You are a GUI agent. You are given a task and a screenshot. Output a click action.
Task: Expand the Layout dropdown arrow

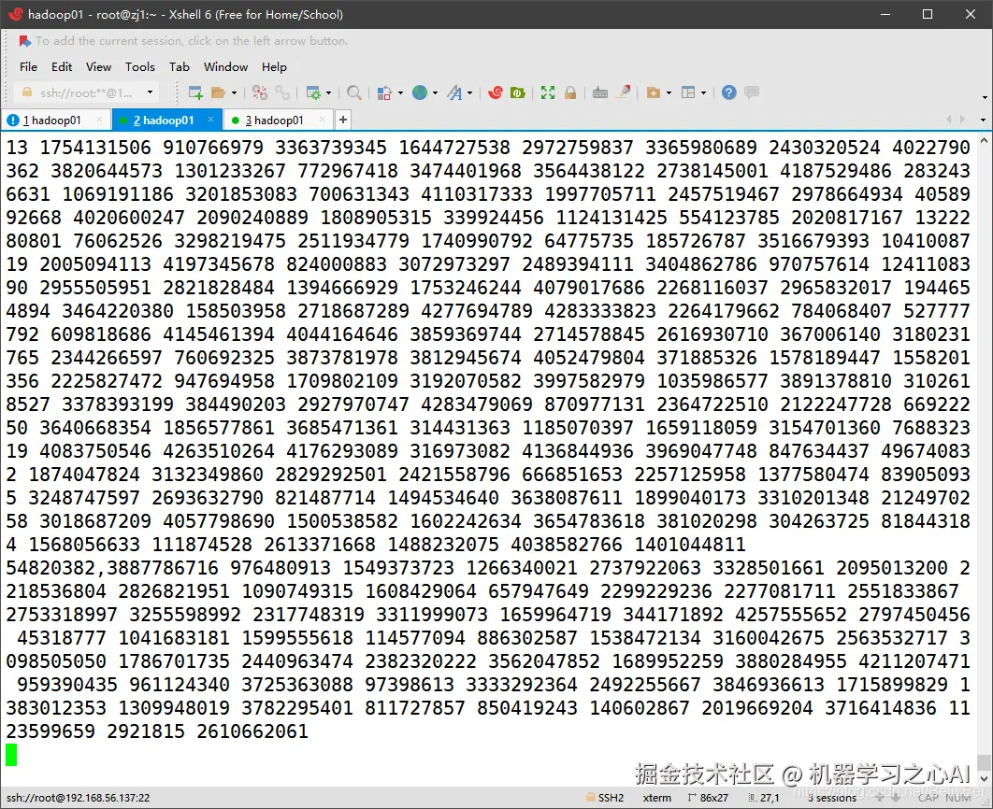click(703, 93)
